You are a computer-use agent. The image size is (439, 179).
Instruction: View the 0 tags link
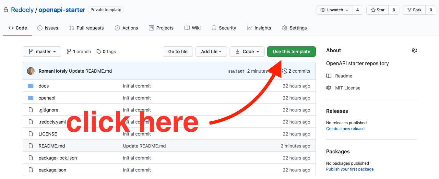click(x=106, y=52)
